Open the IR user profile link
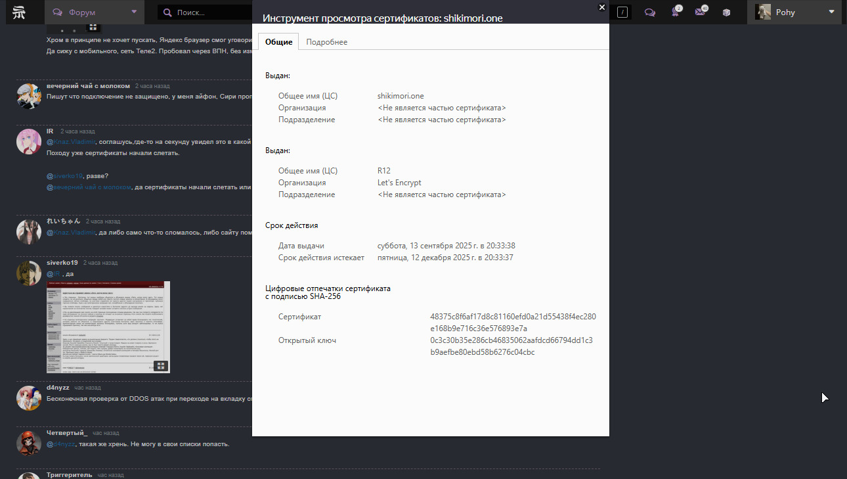This screenshot has width=847, height=479. coord(50,131)
